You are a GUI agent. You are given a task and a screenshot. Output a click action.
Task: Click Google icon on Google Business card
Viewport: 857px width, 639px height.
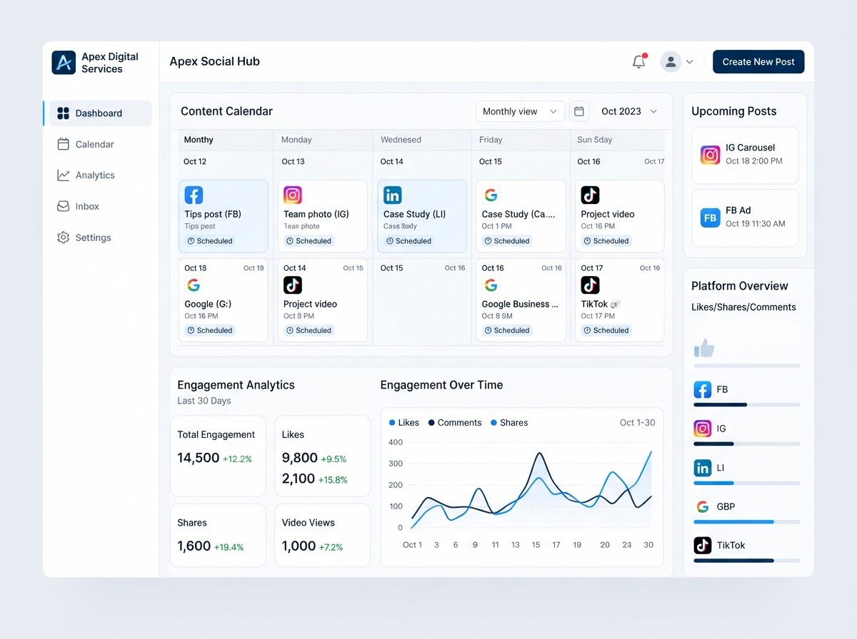click(x=491, y=285)
